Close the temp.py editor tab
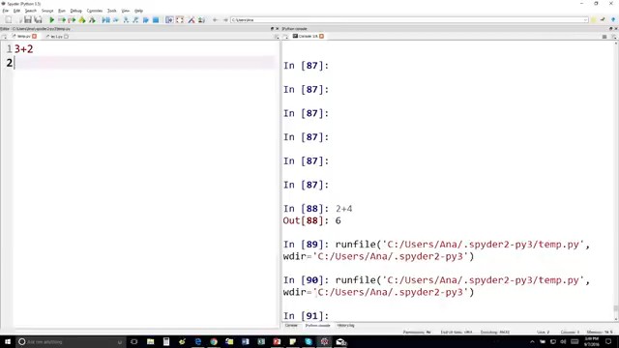 pyautogui.click(x=35, y=37)
